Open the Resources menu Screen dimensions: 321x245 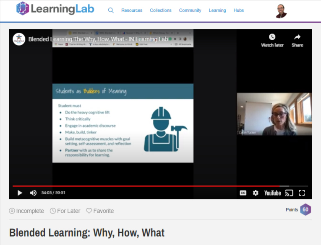pyautogui.click(x=132, y=10)
